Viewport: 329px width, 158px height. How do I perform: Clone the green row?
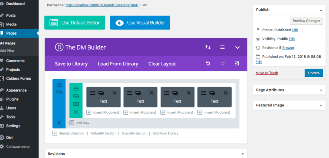coord(76,96)
